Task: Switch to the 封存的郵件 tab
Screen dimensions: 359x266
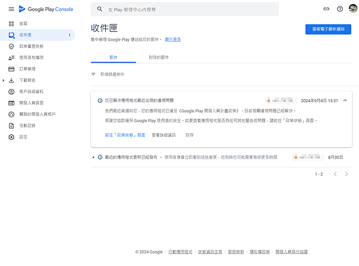Action: coord(159,57)
